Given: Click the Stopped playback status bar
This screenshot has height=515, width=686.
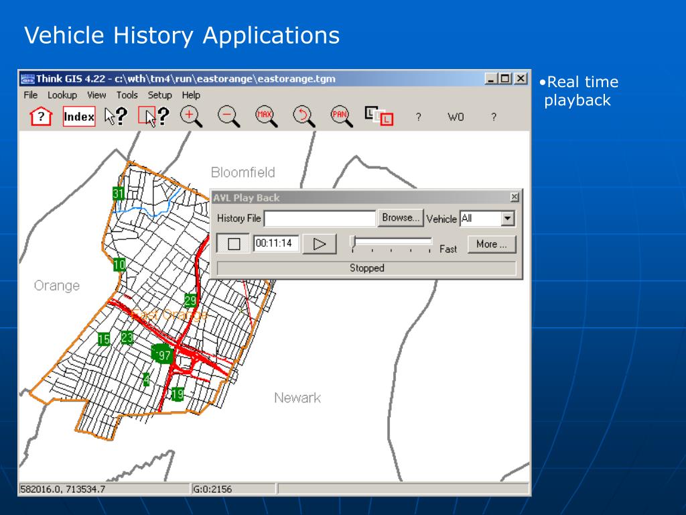Looking at the screenshot, I should (x=366, y=268).
